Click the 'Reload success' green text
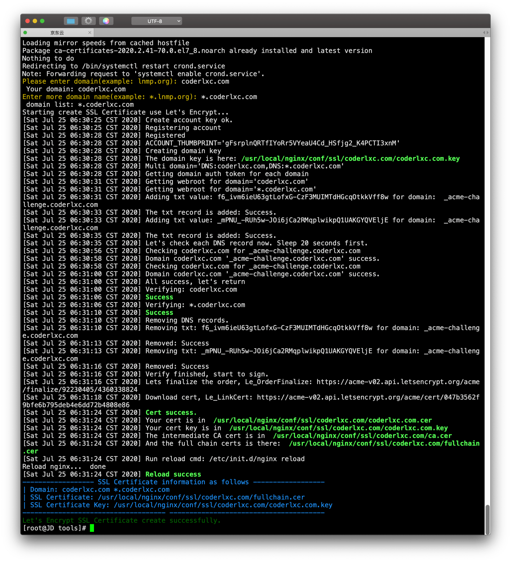The width and height of the screenshot is (511, 562). (x=173, y=474)
